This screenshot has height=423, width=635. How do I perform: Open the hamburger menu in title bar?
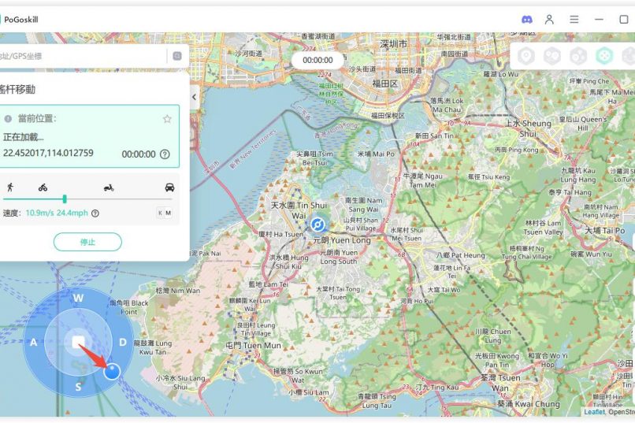tap(574, 19)
